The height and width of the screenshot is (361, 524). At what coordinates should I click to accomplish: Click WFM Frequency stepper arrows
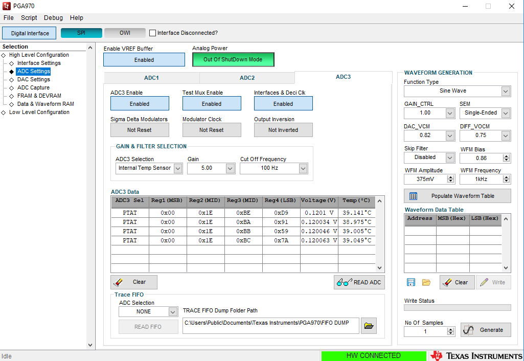[507, 179]
